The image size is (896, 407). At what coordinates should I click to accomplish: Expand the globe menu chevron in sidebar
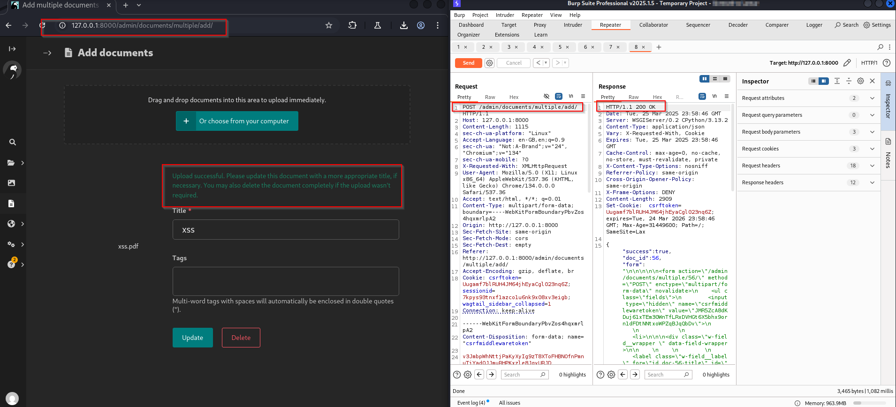(x=23, y=224)
